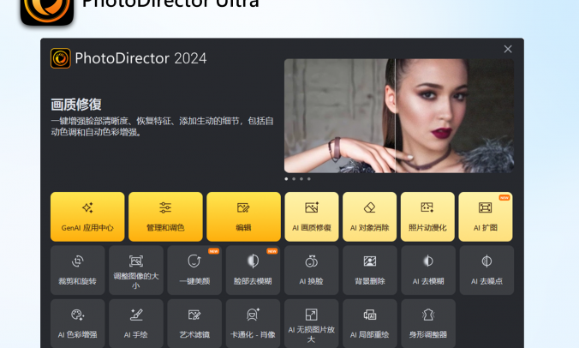
Task: Launch AI 无损图片放大 tool
Action: click(x=311, y=324)
